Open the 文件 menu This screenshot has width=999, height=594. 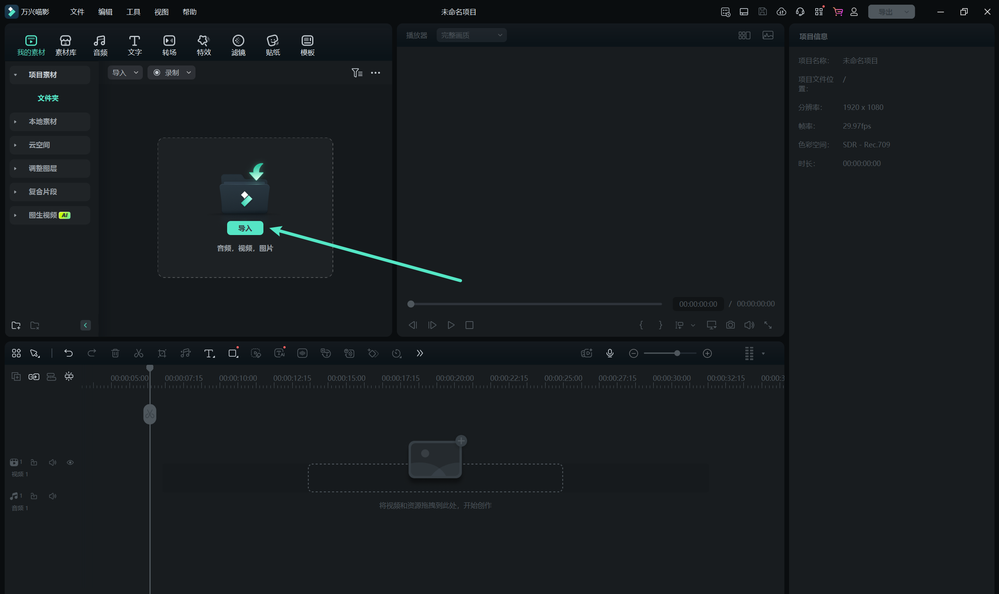point(77,12)
